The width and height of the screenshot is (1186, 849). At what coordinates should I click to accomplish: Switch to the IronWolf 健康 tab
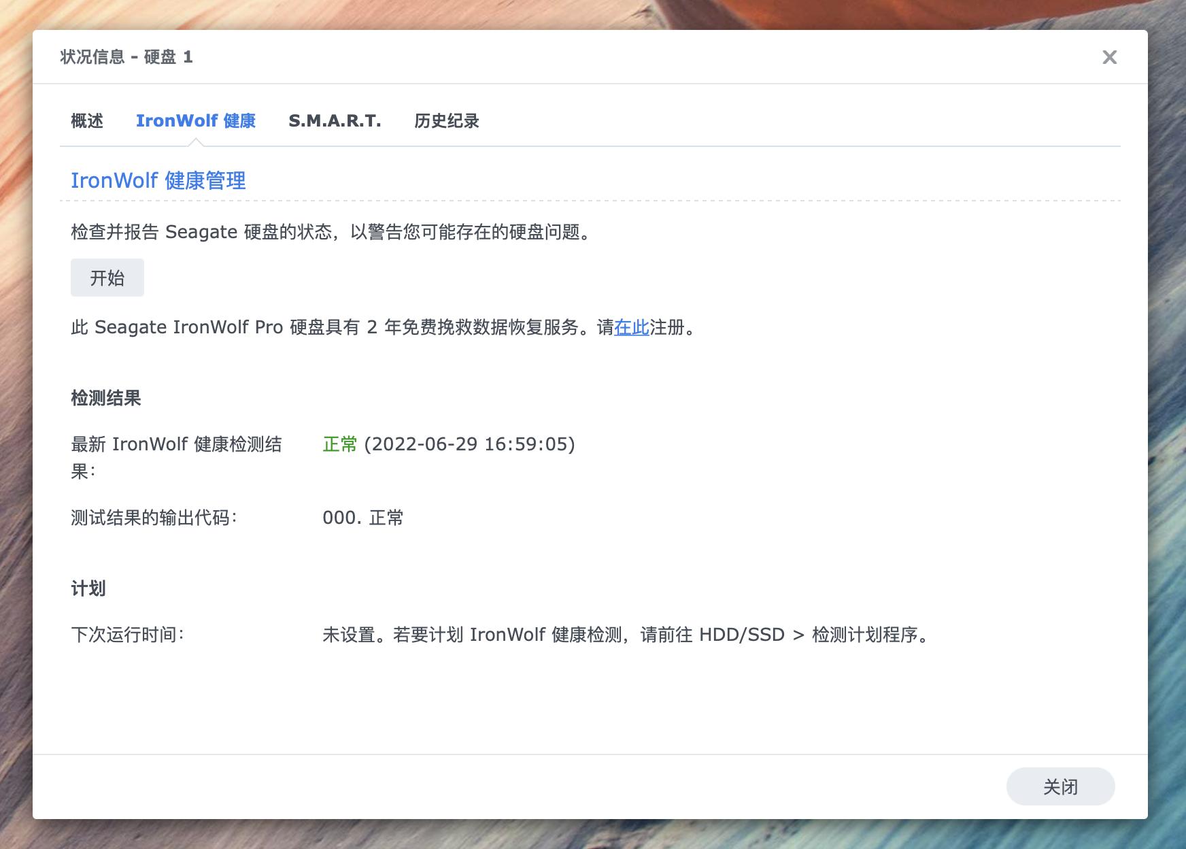tap(197, 120)
